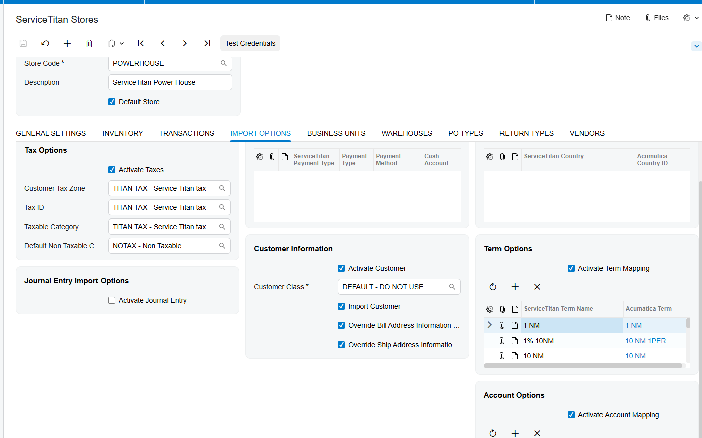Screen dimensions: 702x438
Task: Expand the clipboard dropdown arrow
Action: coord(122,44)
